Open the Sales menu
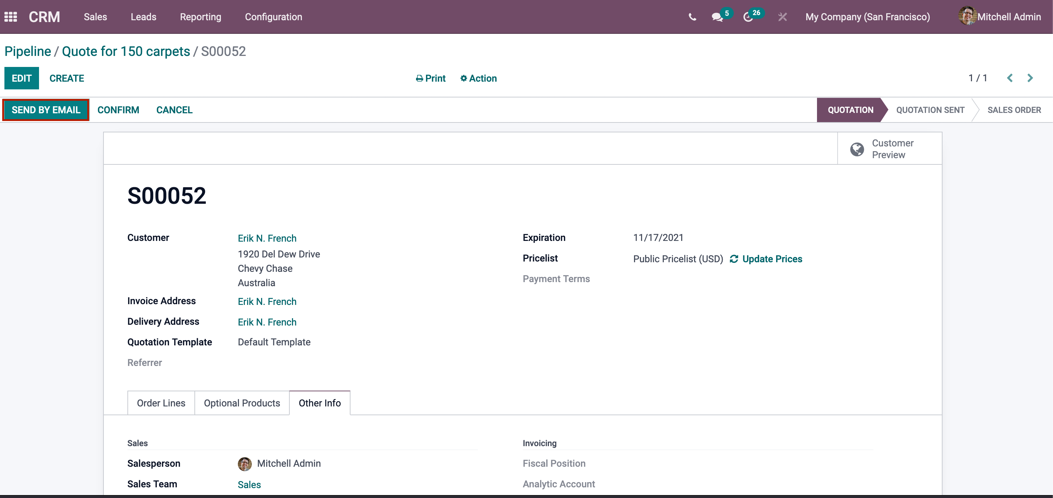 pos(95,17)
